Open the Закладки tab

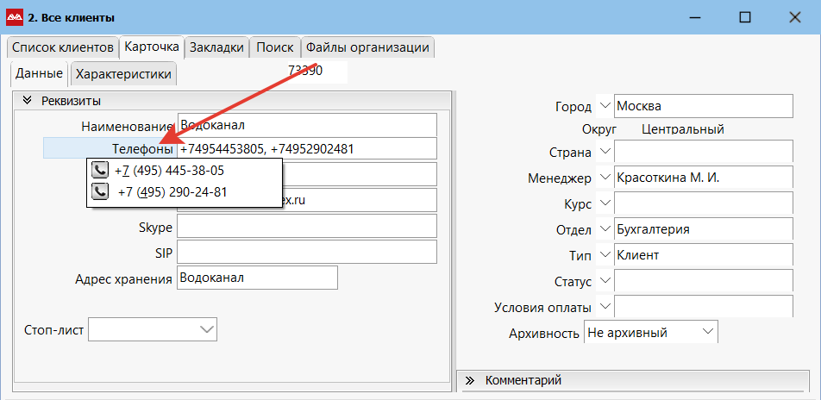216,47
